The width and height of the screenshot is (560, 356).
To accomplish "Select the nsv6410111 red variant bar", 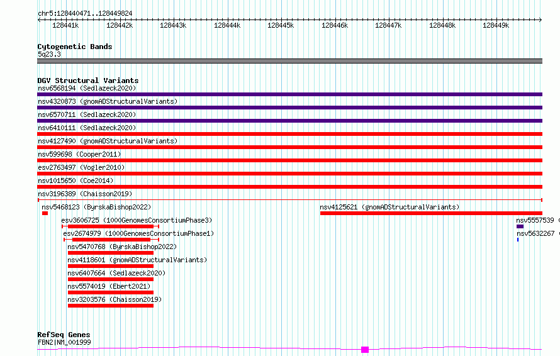I will 289,134.
